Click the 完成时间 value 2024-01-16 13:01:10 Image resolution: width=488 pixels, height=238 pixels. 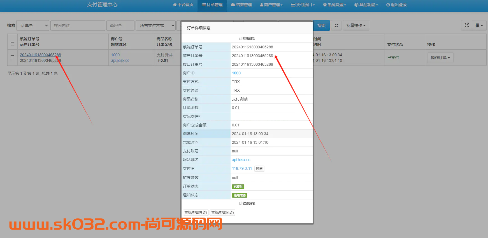tap(250, 142)
